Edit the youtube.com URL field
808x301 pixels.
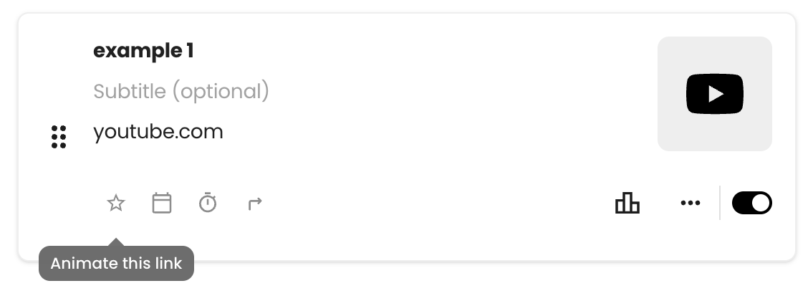pos(158,132)
